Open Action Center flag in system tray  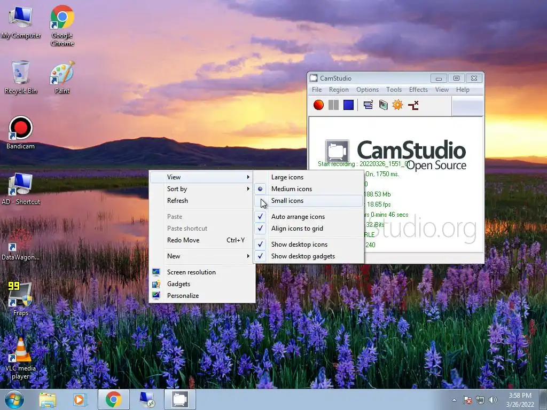[467, 400]
